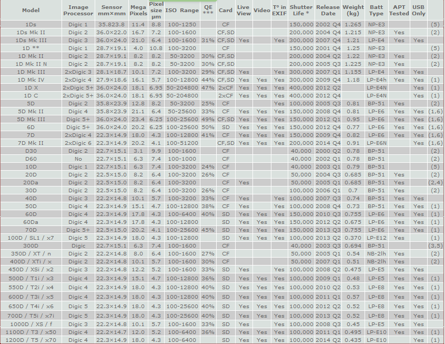Select the '550D / T2i / x4' cell
Viewport: 445px width, 344px height.
[x=31, y=288]
